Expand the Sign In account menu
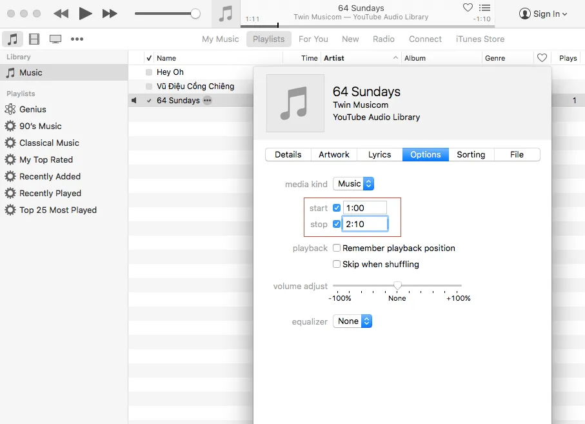 click(x=544, y=14)
